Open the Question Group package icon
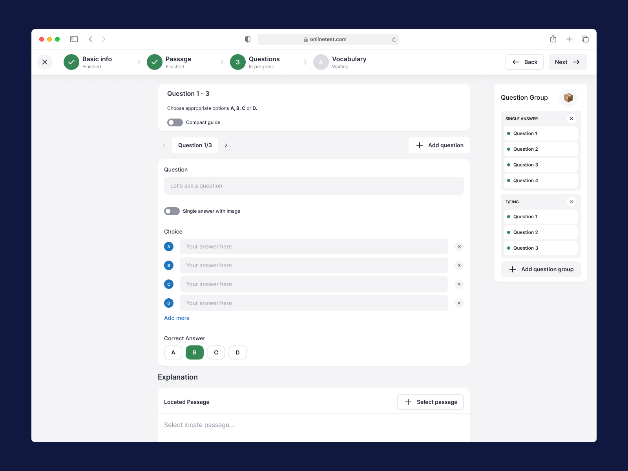The image size is (628, 471). [568, 98]
